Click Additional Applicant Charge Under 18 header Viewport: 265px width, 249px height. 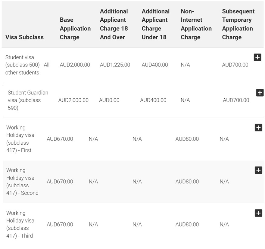[x=155, y=24]
